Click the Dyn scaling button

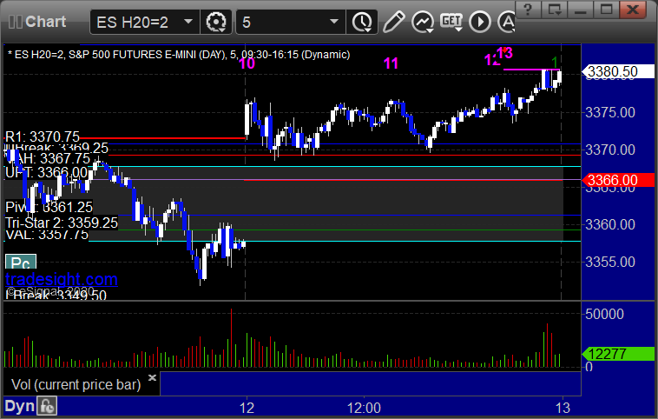point(20,406)
